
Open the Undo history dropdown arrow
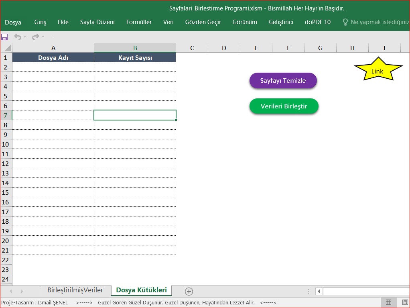(25, 37)
